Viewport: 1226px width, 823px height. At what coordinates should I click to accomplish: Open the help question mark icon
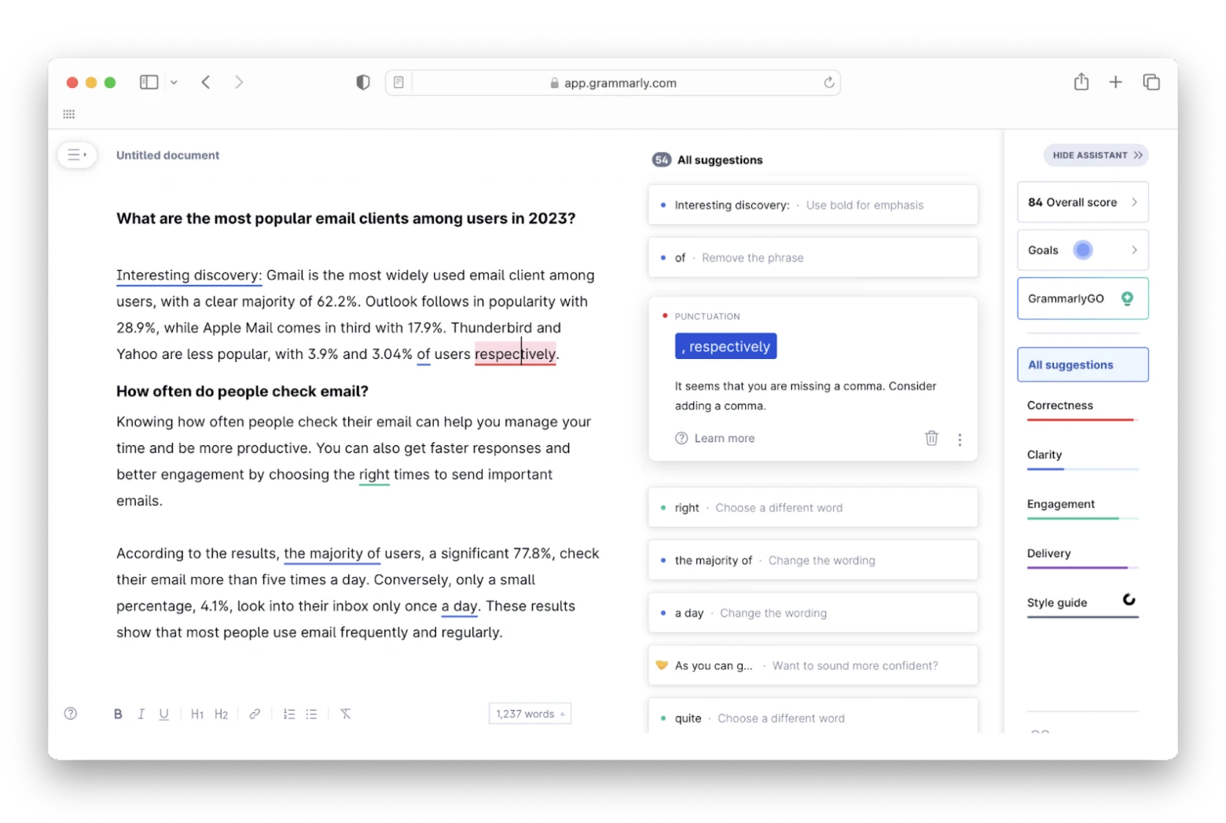point(71,714)
